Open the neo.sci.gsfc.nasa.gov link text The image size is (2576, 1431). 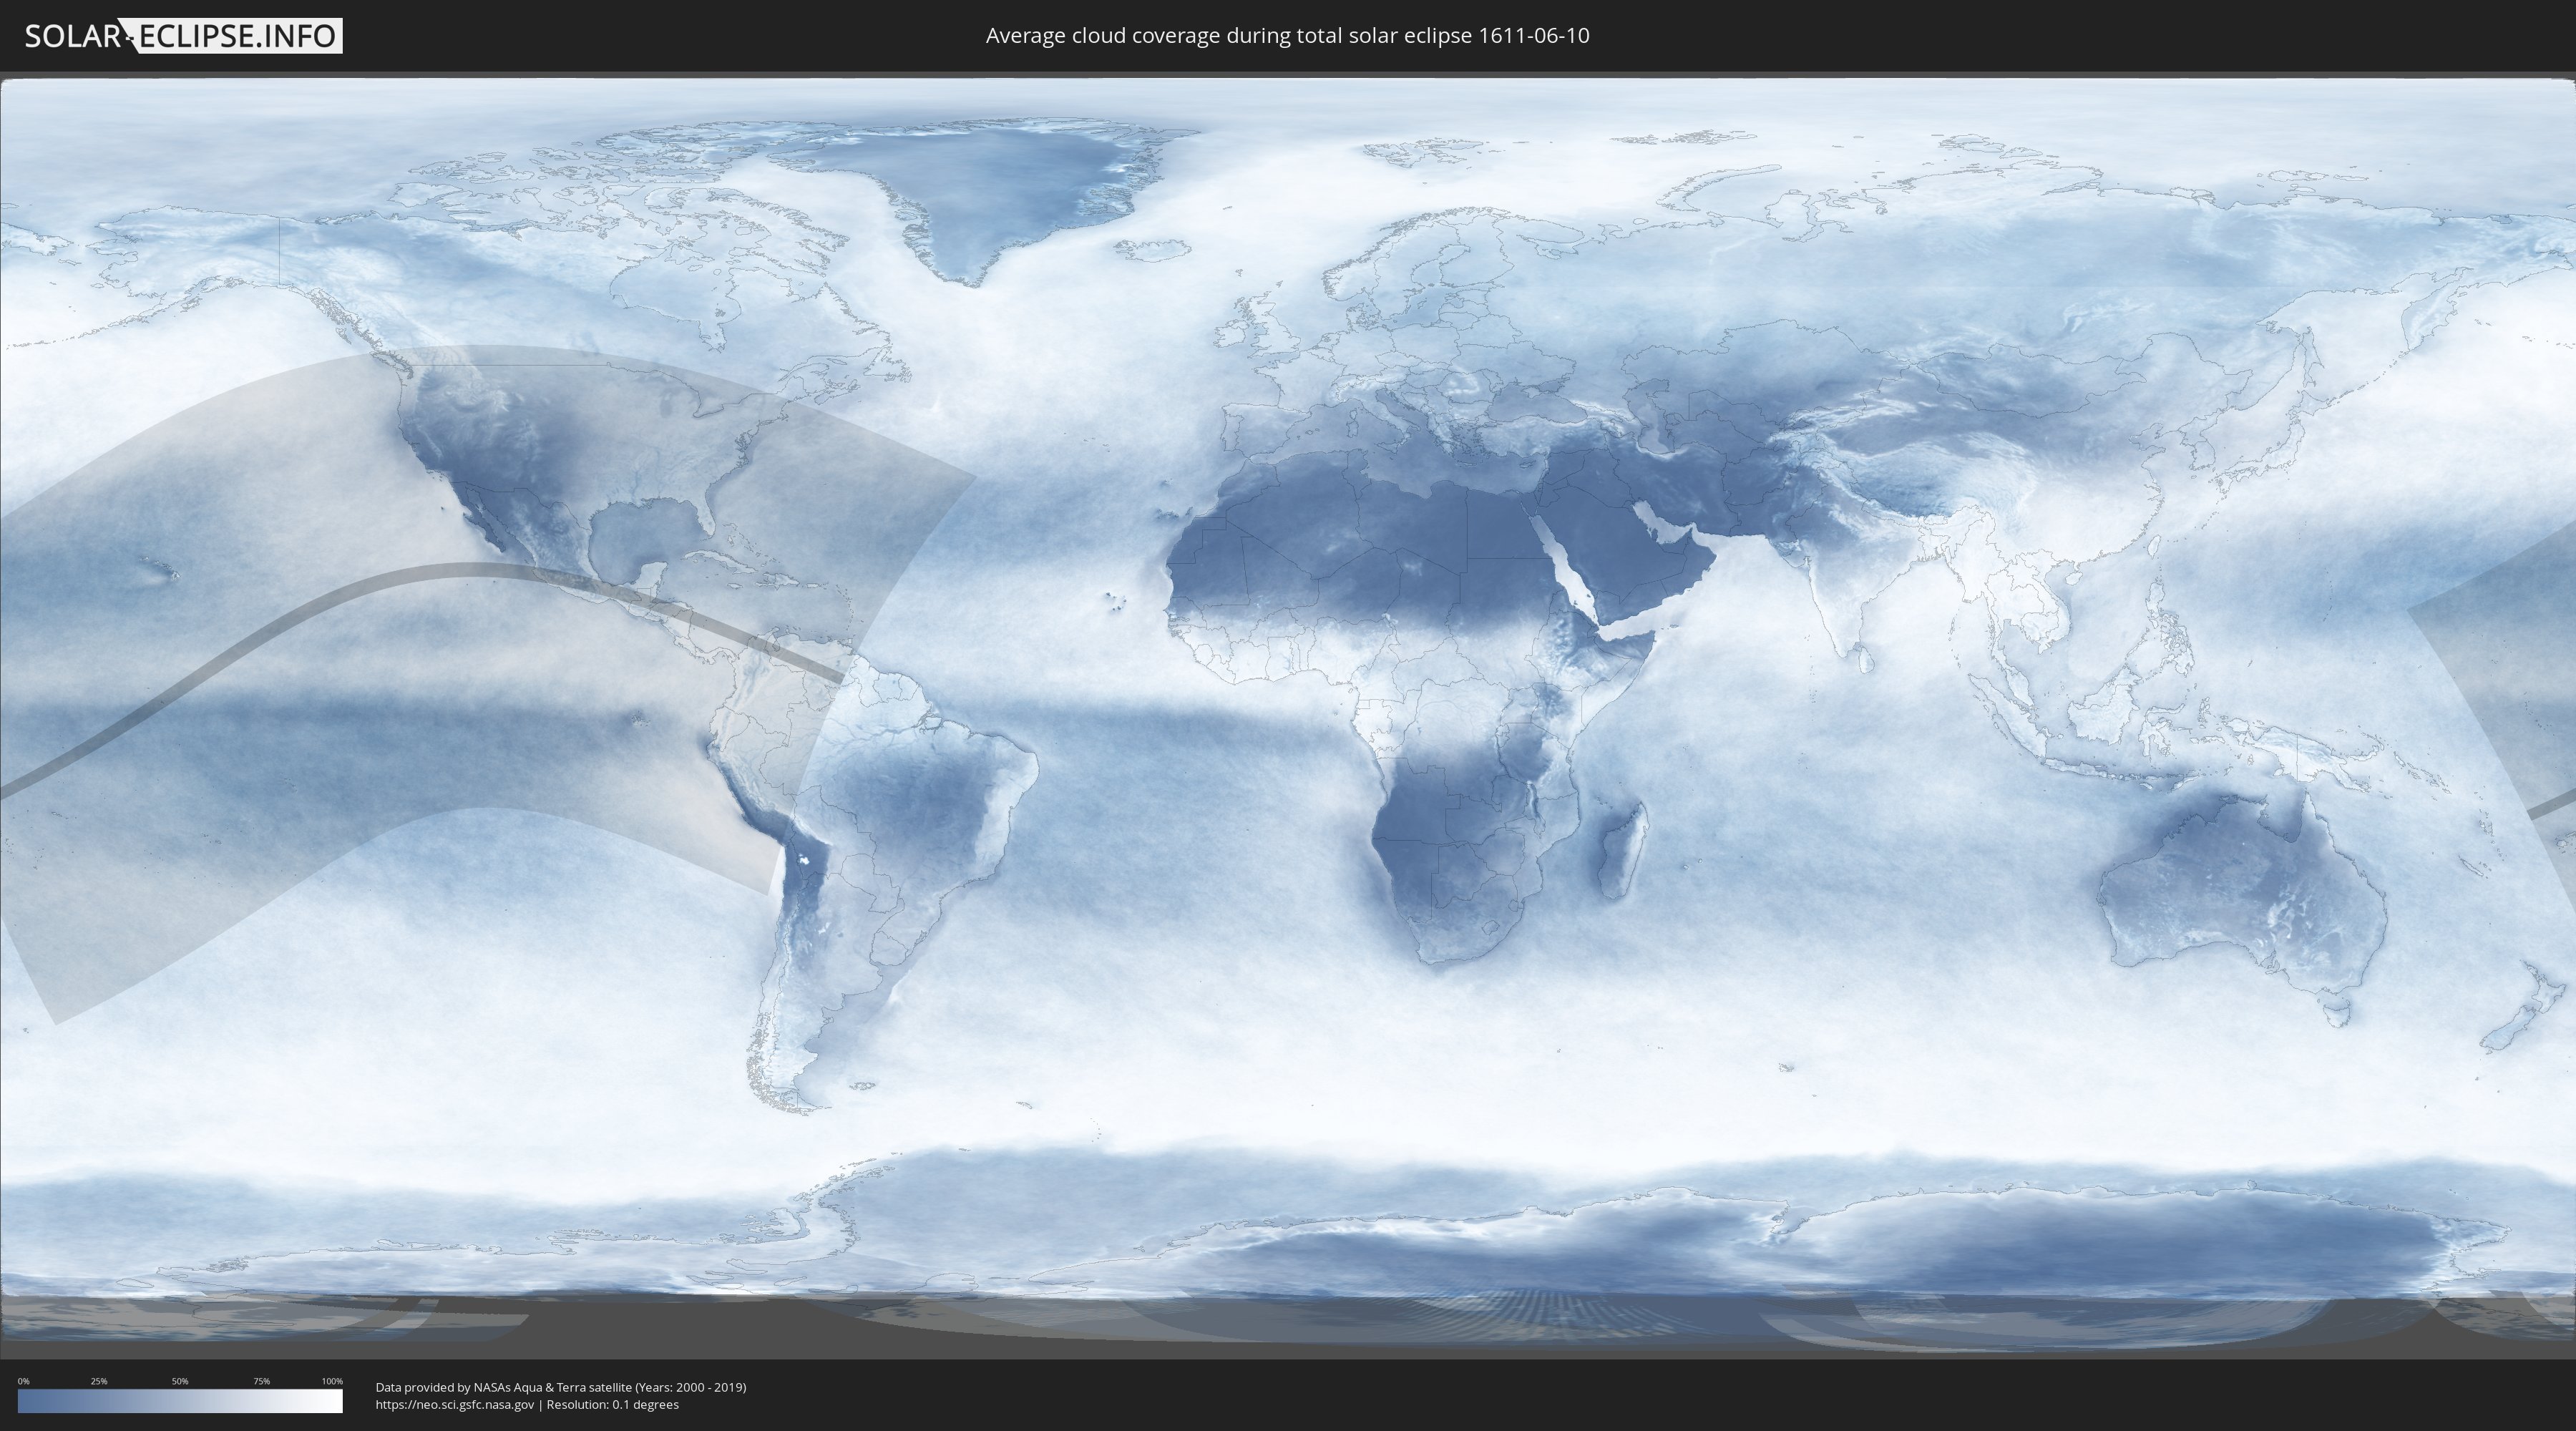coord(455,1405)
